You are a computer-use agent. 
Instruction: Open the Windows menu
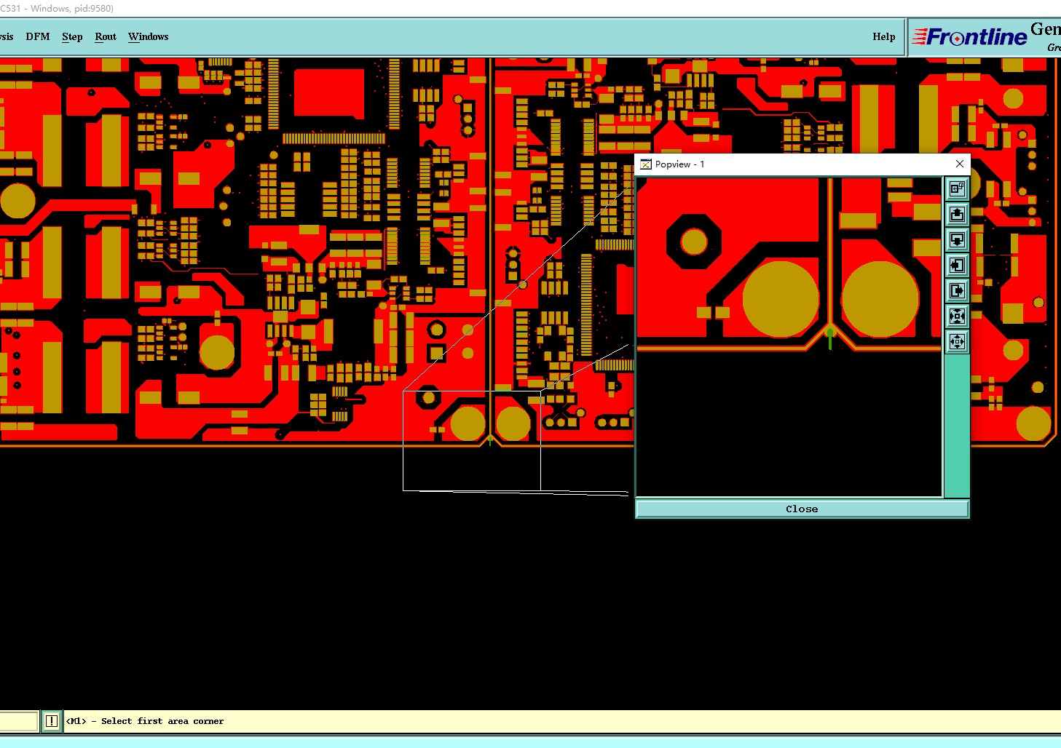coord(148,36)
